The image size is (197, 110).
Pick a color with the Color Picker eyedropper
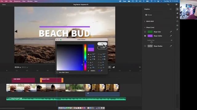point(102,71)
